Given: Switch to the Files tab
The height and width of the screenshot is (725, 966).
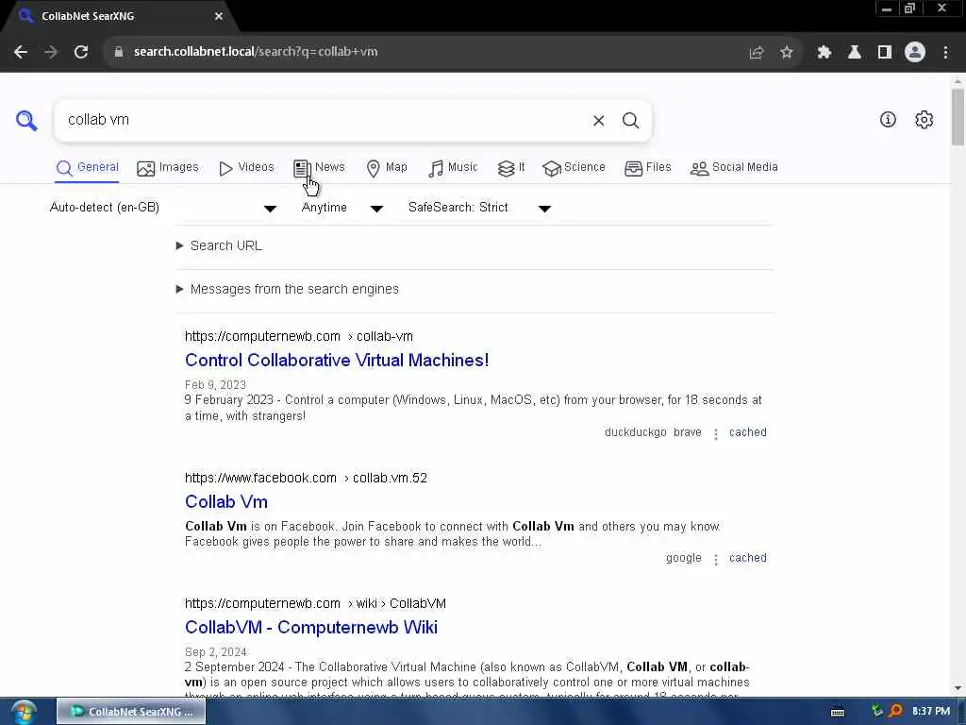Looking at the screenshot, I should [647, 168].
